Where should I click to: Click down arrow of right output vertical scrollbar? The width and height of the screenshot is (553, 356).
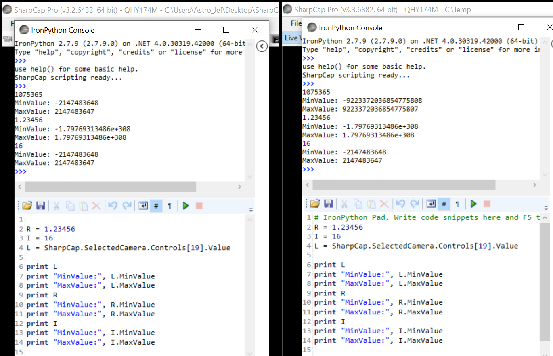pyautogui.click(x=545, y=174)
